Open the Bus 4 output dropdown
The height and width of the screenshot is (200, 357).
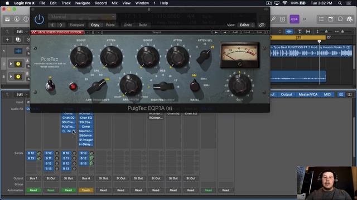pos(86,178)
